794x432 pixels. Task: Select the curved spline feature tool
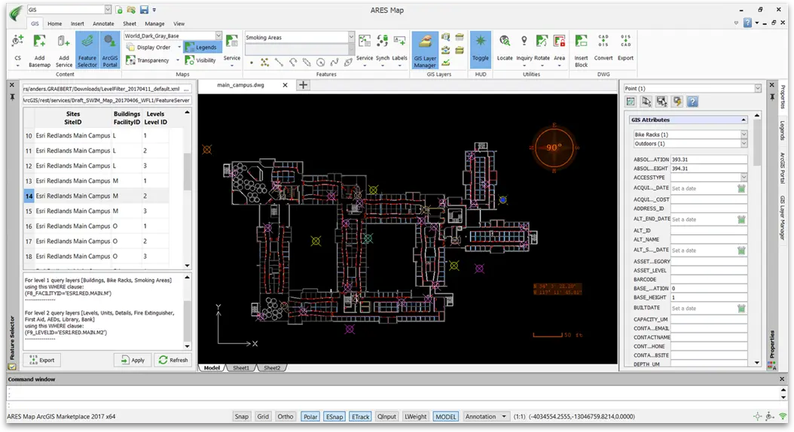click(334, 62)
